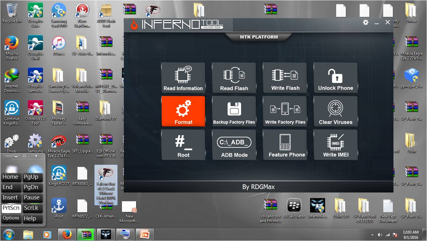Select the SamsungT Loader folder
The height and width of the screenshot is (241, 427).
59,80
